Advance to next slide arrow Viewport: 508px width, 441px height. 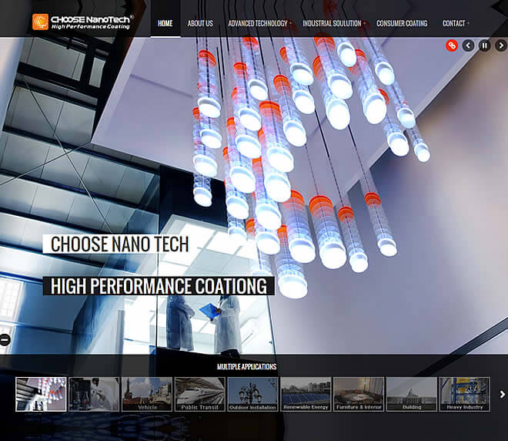click(x=501, y=45)
